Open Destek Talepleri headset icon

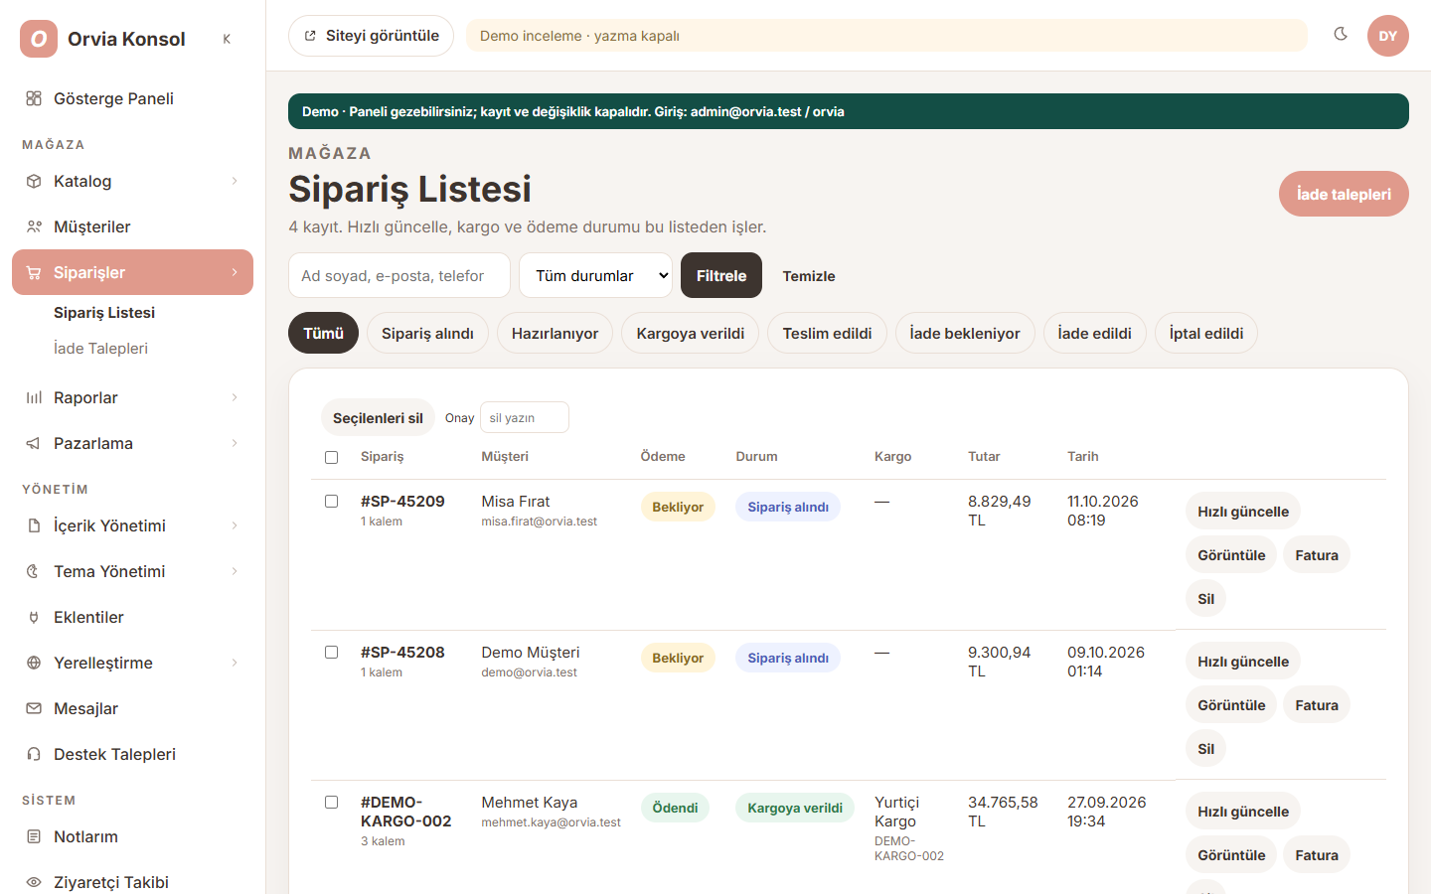[x=34, y=754]
